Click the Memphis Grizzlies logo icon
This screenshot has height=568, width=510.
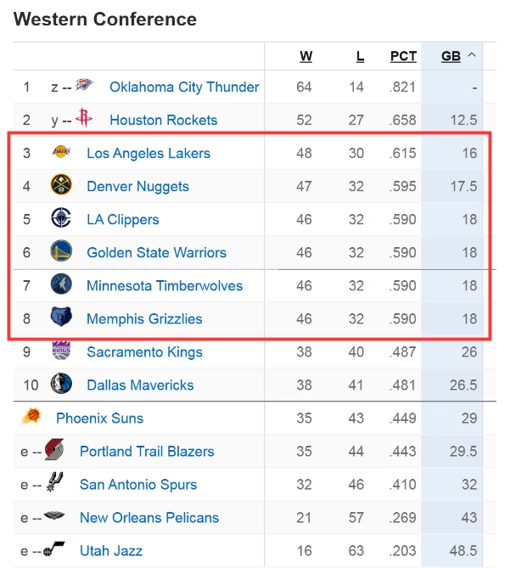pyautogui.click(x=61, y=317)
